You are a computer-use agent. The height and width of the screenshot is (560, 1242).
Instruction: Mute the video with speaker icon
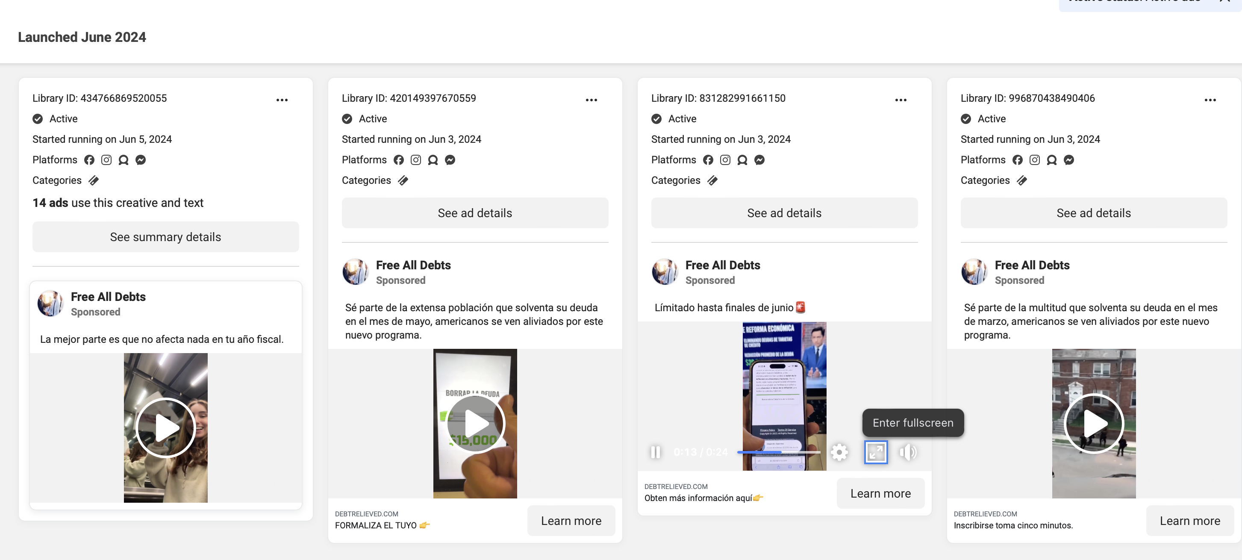click(907, 452)
